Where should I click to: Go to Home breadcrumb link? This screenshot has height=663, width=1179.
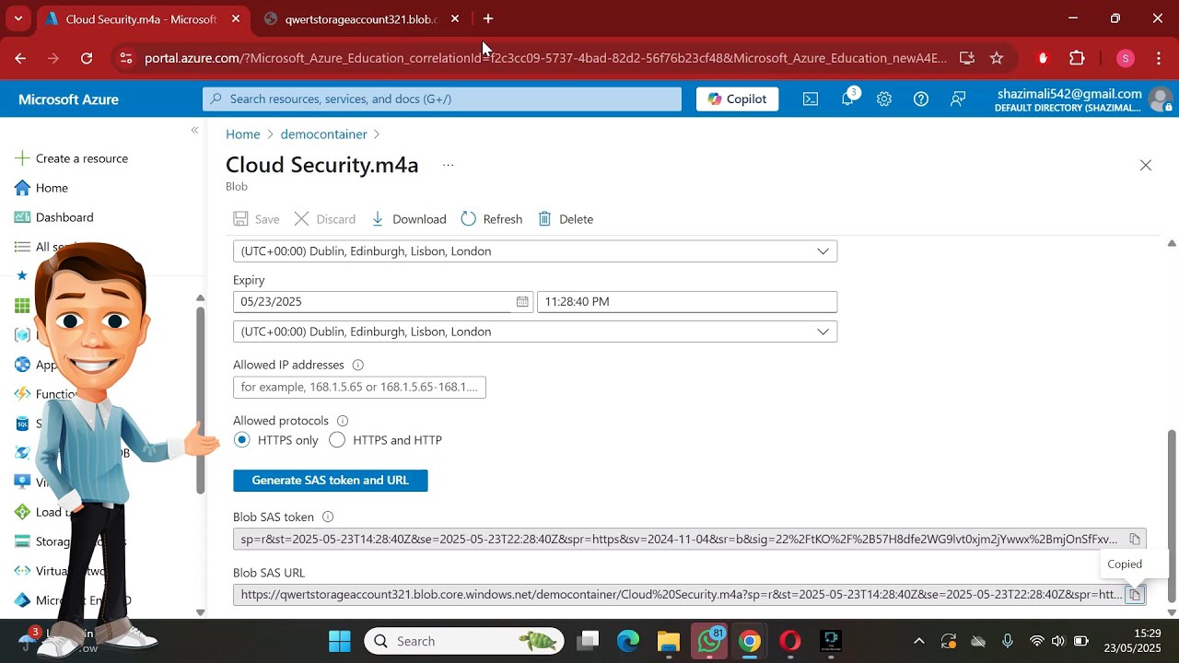pyautogui.click(x=243, y=134)
